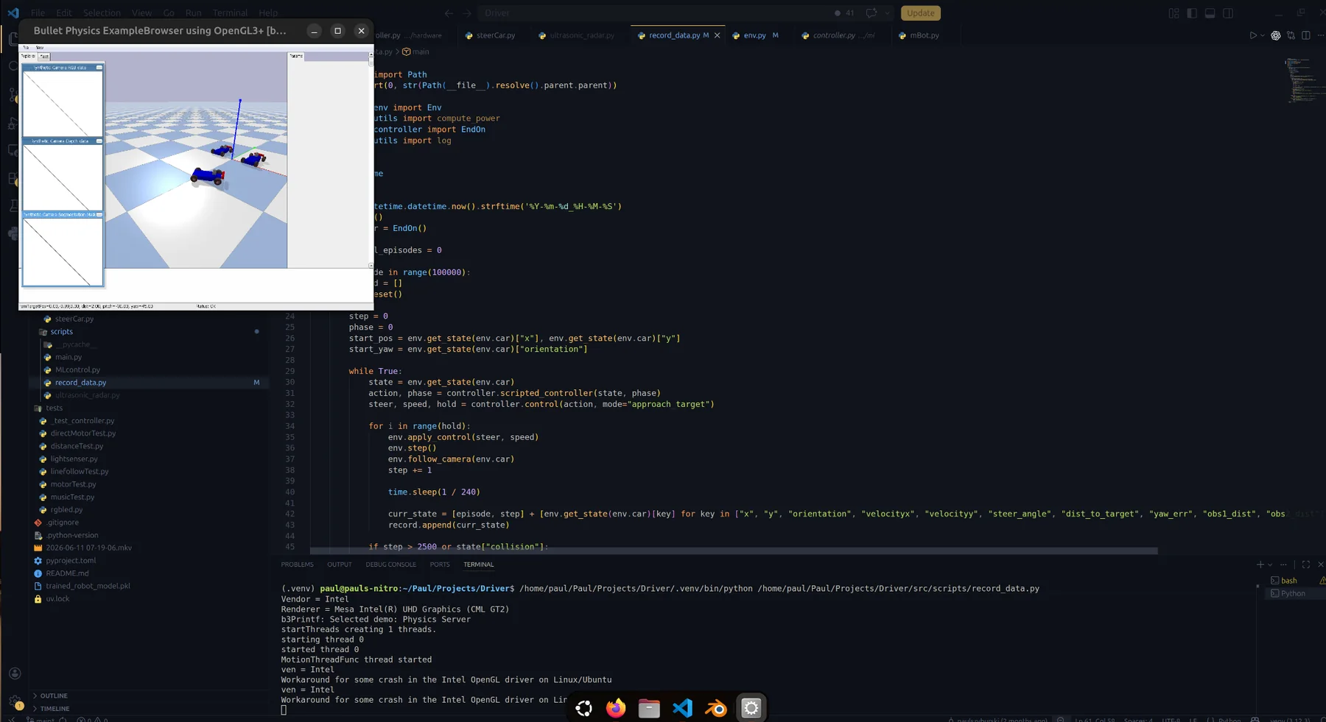Open trained_robot_model.pkl file entry
The width and height of the screenshot is (1326, 722).
click(150, 586)
